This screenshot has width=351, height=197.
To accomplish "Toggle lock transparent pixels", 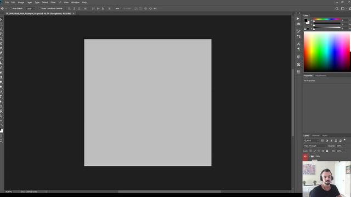I will tap(310, 151).
